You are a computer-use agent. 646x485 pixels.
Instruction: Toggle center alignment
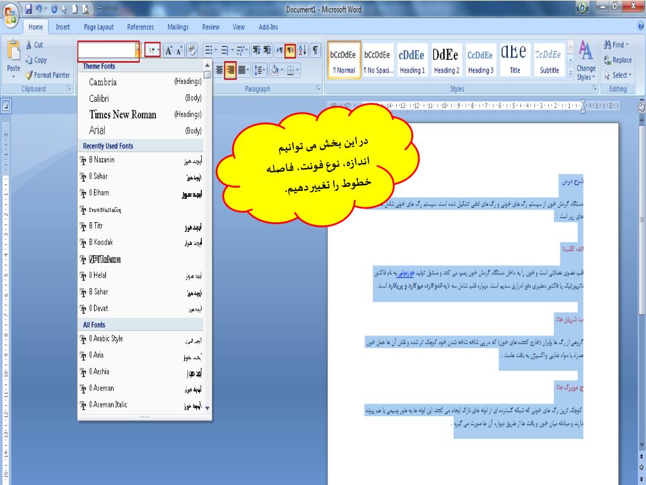click(220, 70)
